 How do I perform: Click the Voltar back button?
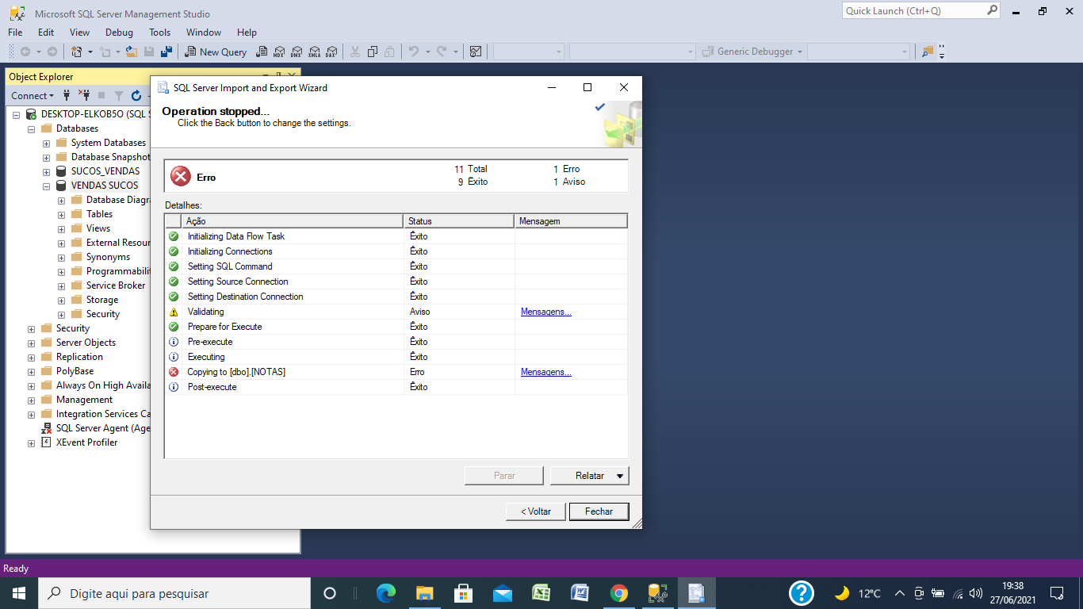coord(535,511)
